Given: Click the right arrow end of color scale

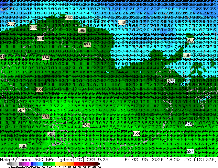Looking at the screenshot, I should coord(99,164).
